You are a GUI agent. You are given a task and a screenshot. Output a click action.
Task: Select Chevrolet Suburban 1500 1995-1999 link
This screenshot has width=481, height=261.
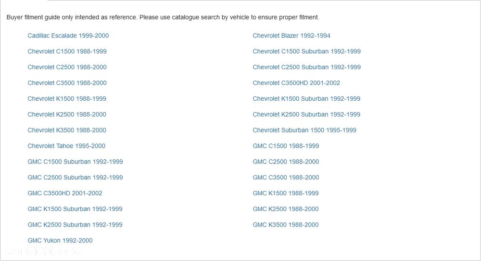click(304, 130)
